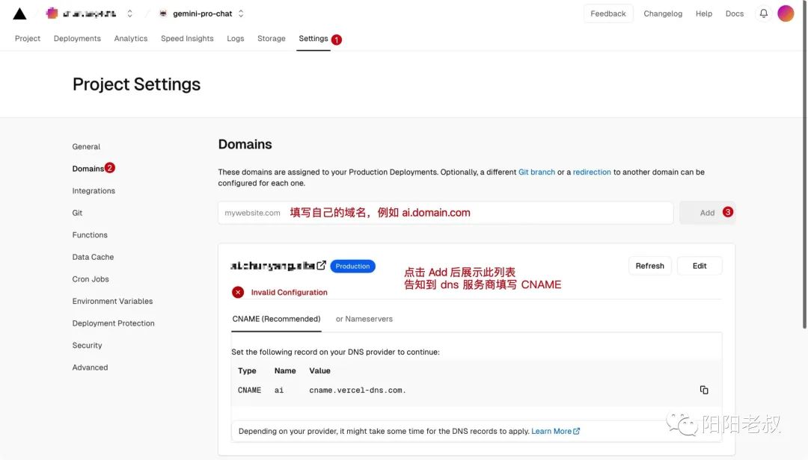Click the team avatar icon
The width and height of the screenshot is (808, 460).
52,13
